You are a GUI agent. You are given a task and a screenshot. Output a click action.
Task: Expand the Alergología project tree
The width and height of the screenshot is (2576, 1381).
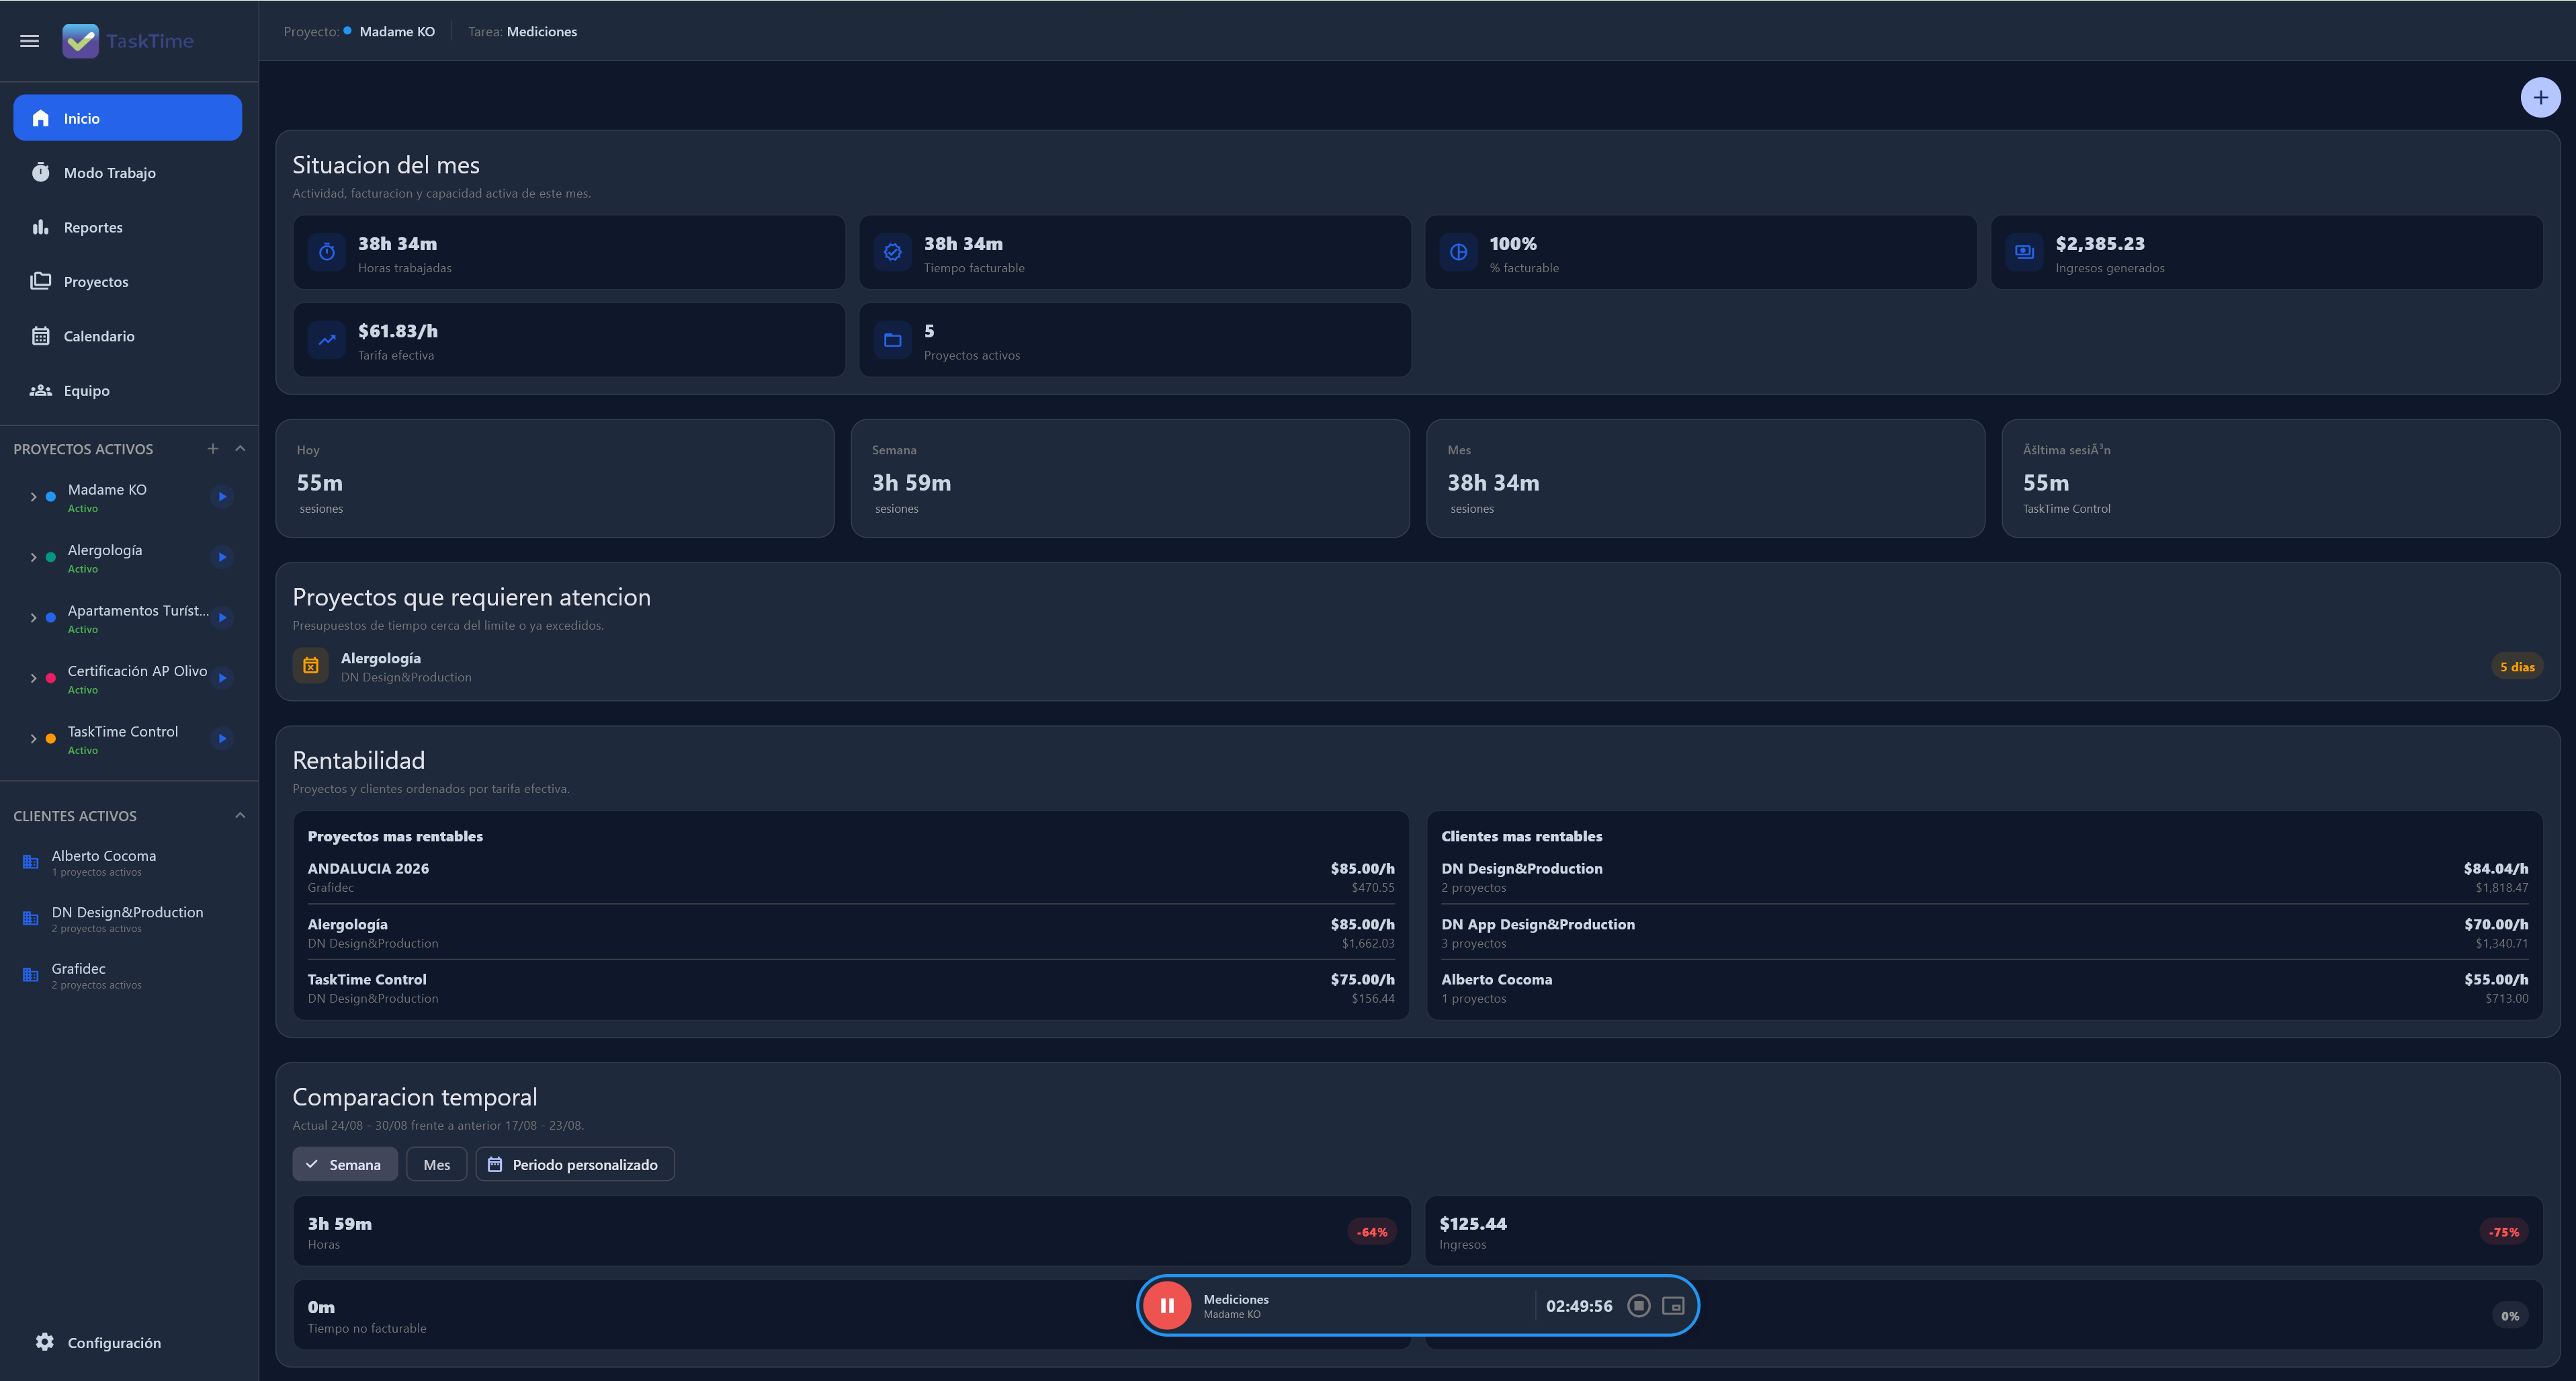tap(33, 557)
